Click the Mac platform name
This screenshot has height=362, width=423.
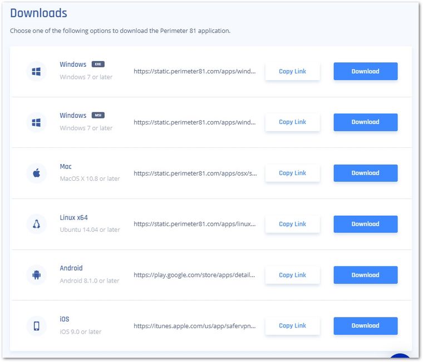[66, 167]
